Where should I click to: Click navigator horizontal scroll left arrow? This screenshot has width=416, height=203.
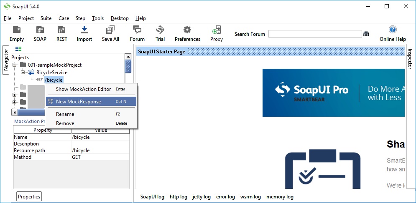point(15,113)
